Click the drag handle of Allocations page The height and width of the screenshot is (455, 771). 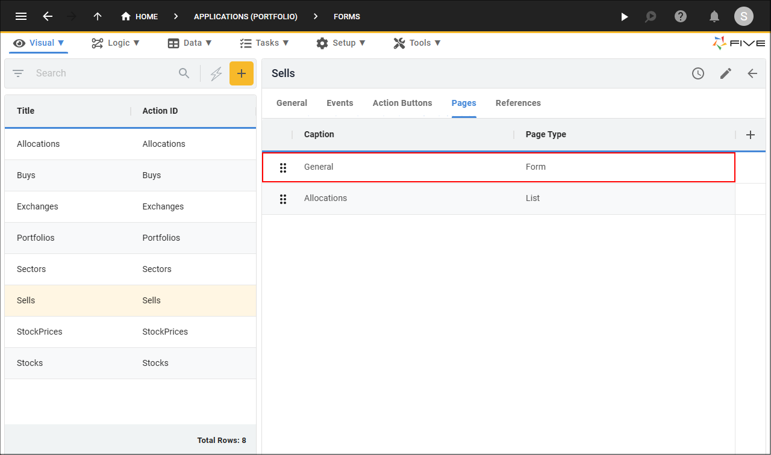pos(282,199)
